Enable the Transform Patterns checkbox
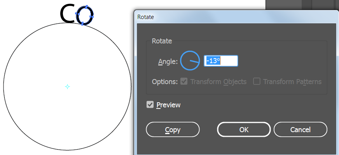 [x=257, y=81]
